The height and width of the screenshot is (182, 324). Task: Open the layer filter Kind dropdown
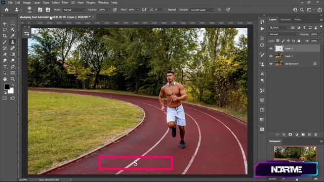(278, 28)
